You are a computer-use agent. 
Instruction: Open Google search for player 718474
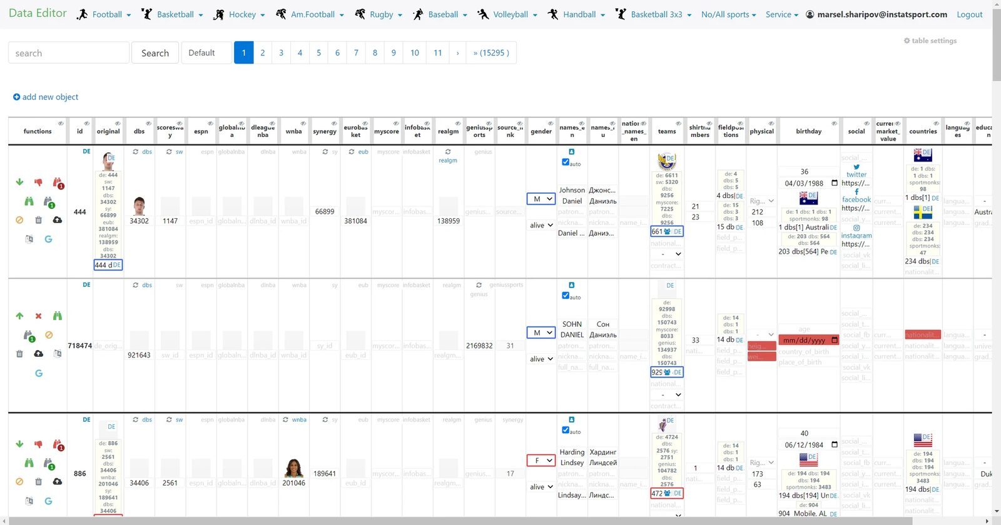tap(39, 373)
